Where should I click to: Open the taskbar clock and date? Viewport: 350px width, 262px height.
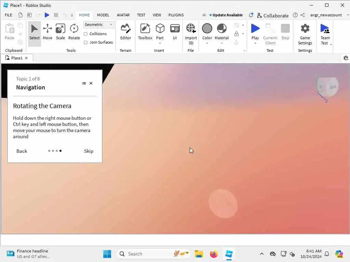(x=311, y=254)
